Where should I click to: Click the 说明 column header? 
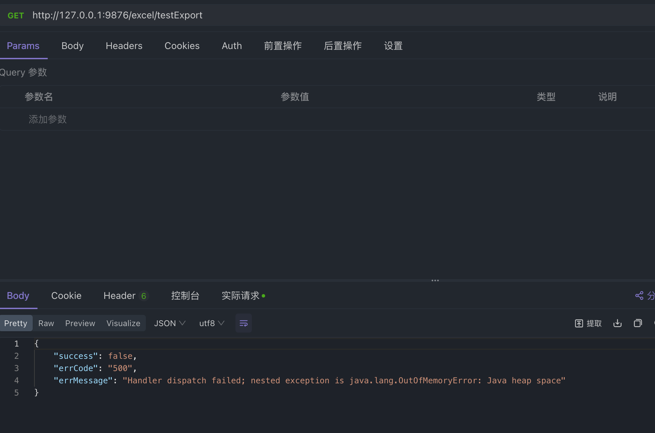pyautogui.click(x=607, y=97)
